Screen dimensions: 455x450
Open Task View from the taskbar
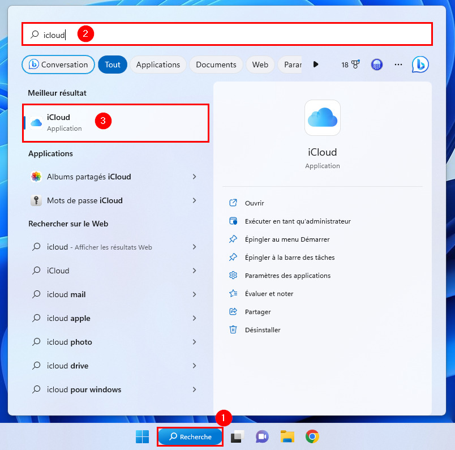coord(237,436)
